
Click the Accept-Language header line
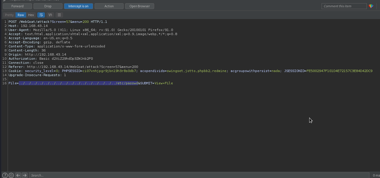[x=40, y=38]
